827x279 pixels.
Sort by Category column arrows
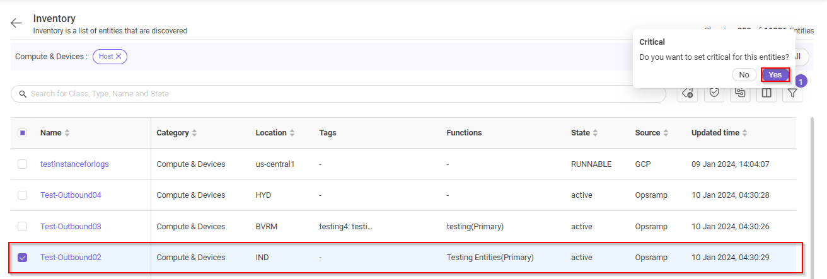[195, 133]
